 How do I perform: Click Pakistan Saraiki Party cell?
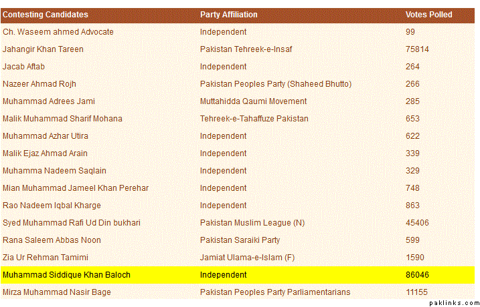pyautogui.click(x=240, y=240)
